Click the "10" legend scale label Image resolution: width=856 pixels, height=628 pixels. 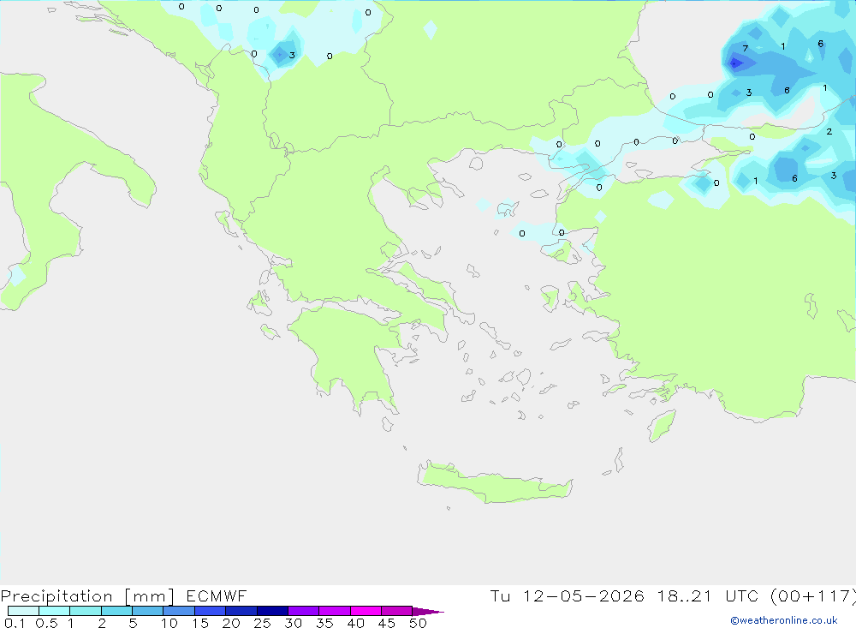(169, 623)
